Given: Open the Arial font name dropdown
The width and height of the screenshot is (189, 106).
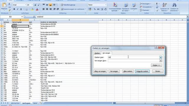Looking at the screenshot, I should pos(26,5).
